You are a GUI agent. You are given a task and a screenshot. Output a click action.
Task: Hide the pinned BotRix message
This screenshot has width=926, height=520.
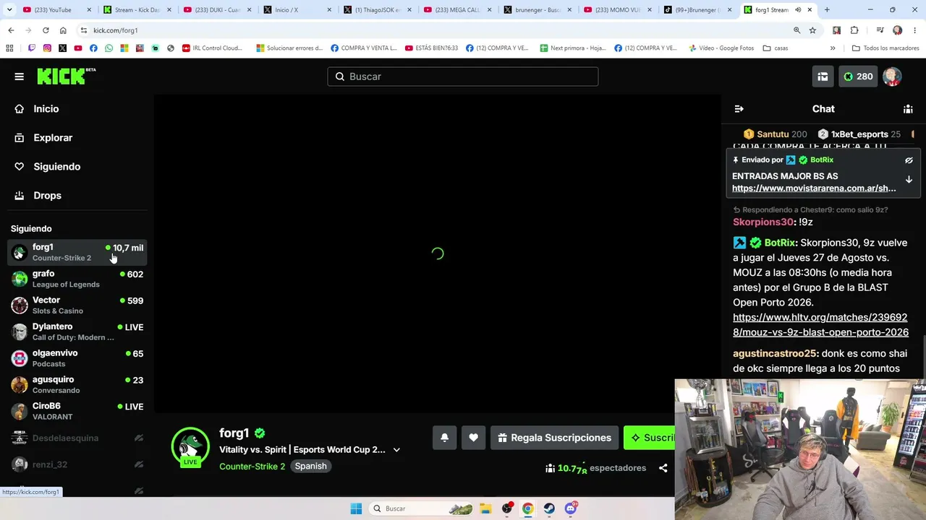coord(909,160)
